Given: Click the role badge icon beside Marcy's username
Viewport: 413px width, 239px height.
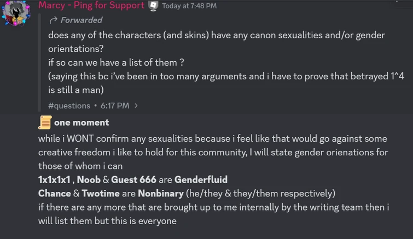Looking at the screenshot, I should pos(153,6).
